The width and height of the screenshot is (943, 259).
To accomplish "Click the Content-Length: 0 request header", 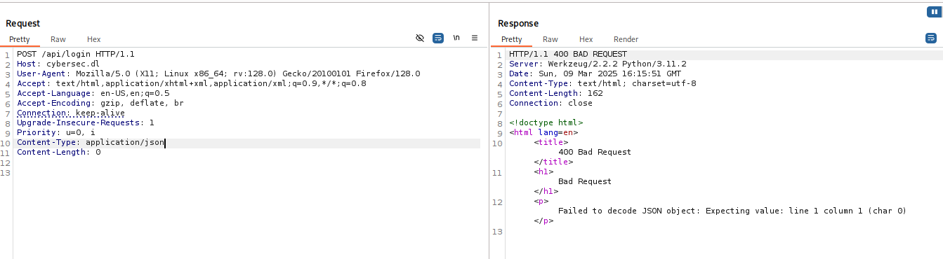I will (x=59, y=153).
